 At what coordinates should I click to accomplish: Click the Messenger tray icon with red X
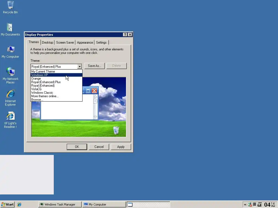coord(250,204)
